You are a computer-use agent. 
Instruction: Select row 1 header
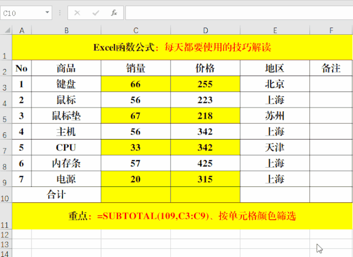coord(6,47)
